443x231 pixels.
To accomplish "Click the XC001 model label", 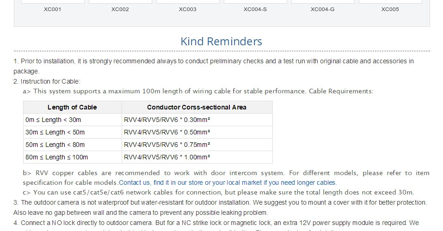I will (52, 9).
